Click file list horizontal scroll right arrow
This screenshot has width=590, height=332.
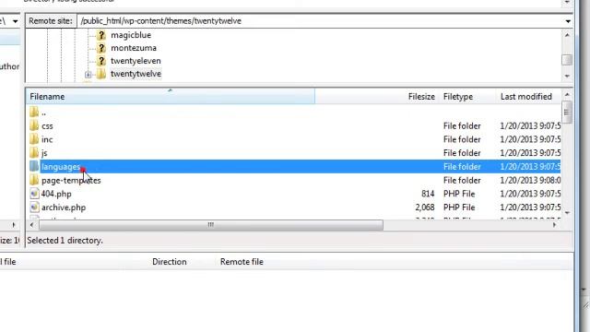554,225
